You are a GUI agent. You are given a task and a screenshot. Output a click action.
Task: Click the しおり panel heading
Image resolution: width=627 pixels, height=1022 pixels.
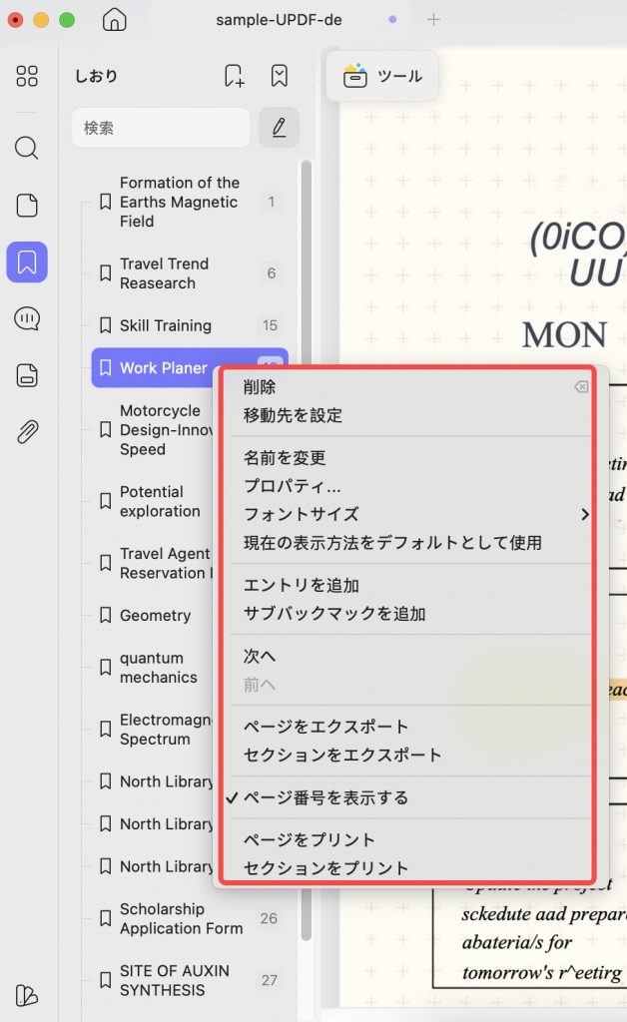[96, 76]
